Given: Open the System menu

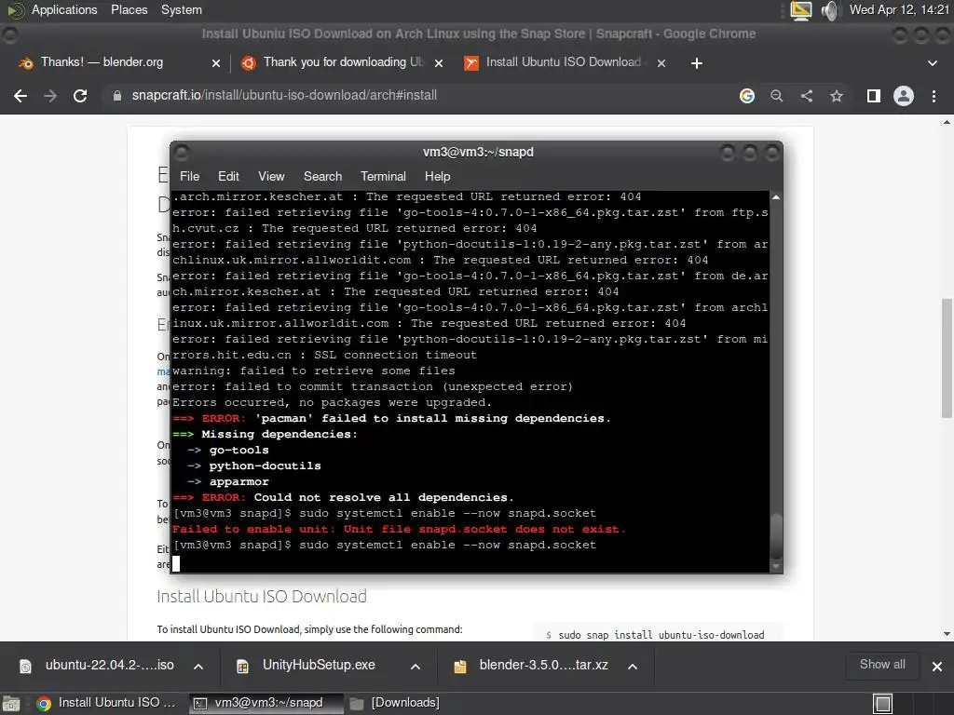Looking at the screenshot, I should (x=182, y=10).
